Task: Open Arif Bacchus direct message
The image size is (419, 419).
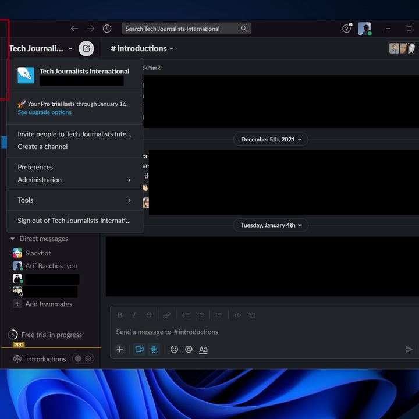Action: click(x=45, y=266)
